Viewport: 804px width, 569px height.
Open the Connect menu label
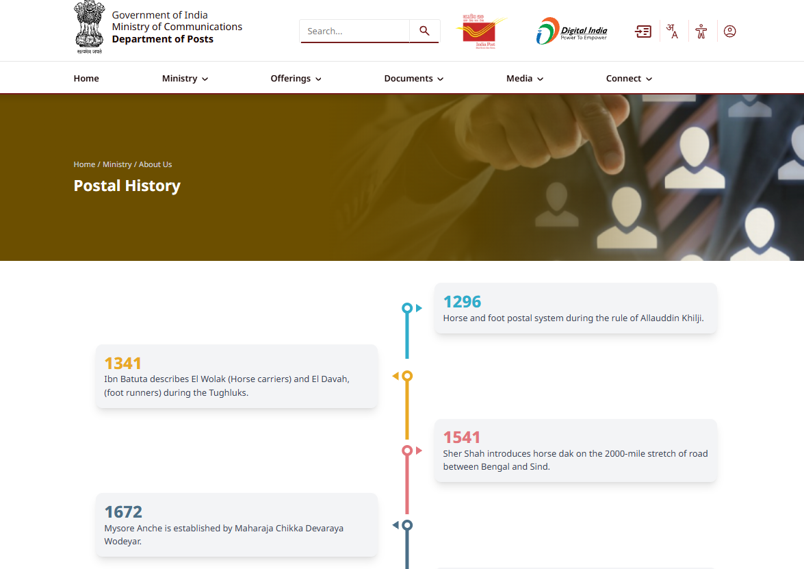pyautogui.click(x=623, y=79)
